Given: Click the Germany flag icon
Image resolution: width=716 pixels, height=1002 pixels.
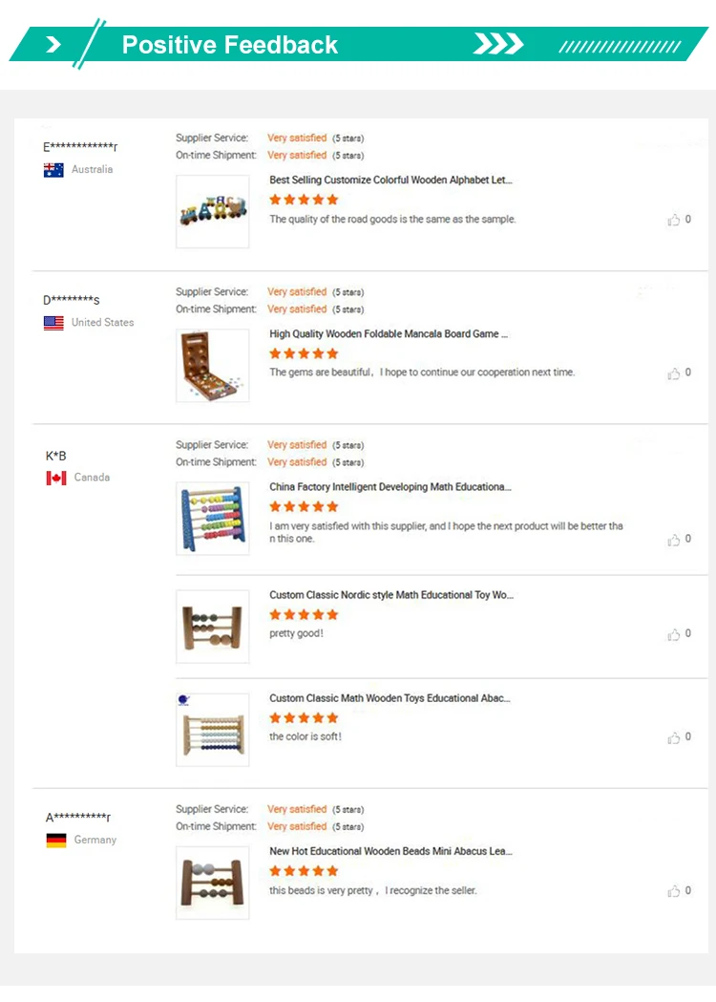Looking at the screenshot, I should click(x=56, y=841).
